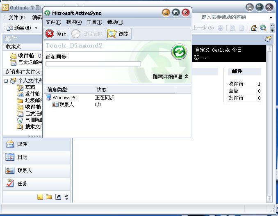Click Outlook 新建(N) toolbar button
The width and height of the screenshot is (278, 216).
[19, 28]
